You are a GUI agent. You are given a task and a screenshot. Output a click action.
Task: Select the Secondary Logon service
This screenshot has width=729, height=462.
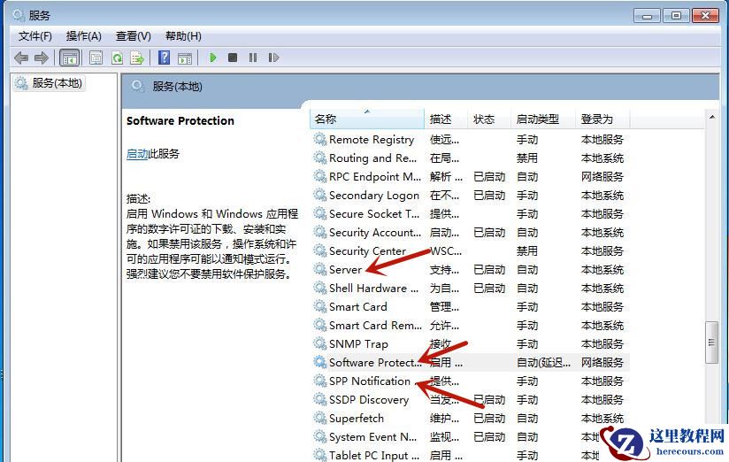tap(374, 196)
